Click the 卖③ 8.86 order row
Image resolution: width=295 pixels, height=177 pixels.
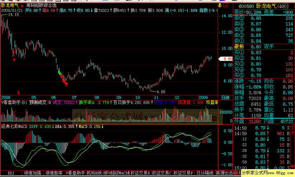[263, 29]
